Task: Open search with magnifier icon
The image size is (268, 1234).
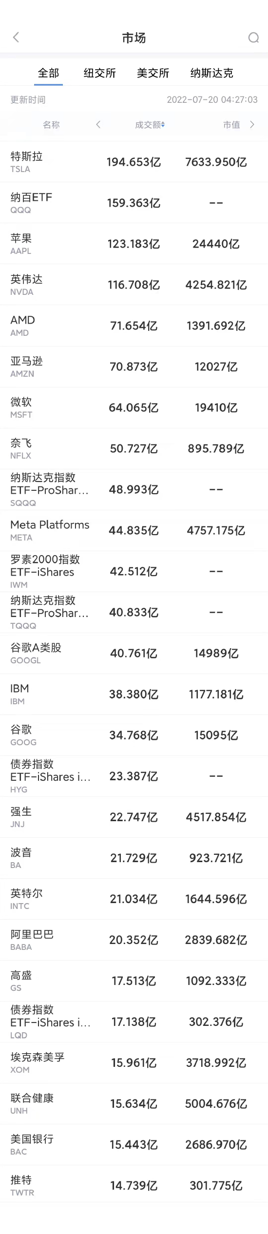Action: point(253,38)
